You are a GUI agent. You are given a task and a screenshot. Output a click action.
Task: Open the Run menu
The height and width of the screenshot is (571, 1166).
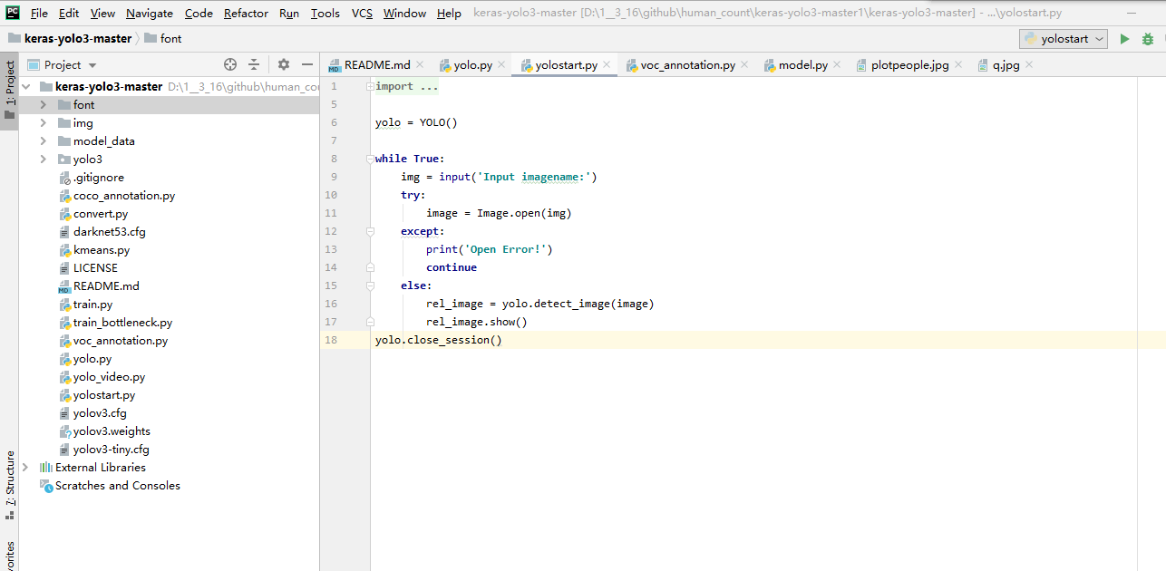(289, 14)
